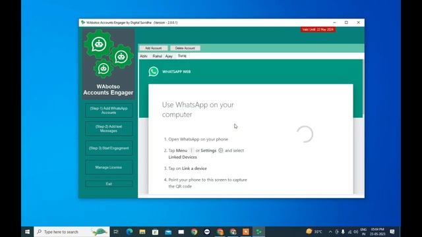Click the Settings gear icon in instructions
The width and height of the screenshot is (422, 237).
coord(221,151)
